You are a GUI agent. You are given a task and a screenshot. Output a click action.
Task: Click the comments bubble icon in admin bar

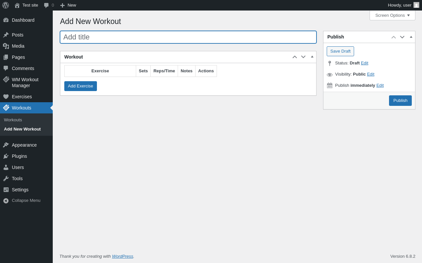point(46,5)
